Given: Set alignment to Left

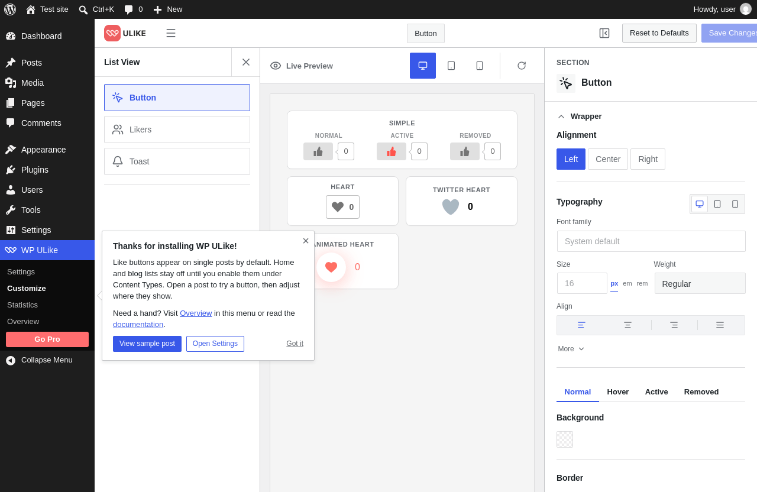Looking at the screenshot, I should click(x=571, y=159).
